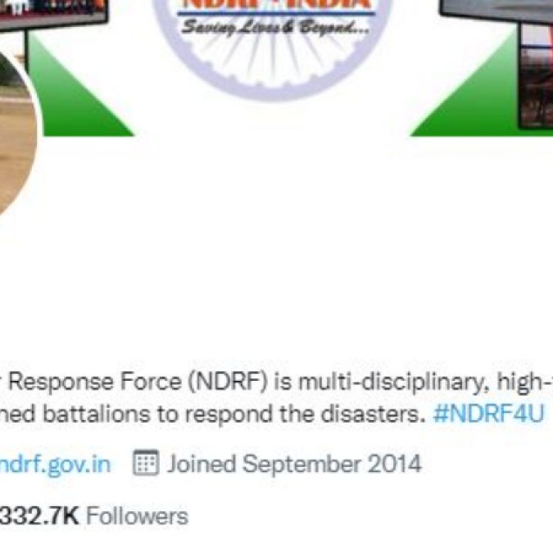
Task: Select the Joined September 2014 text
Action: point(294,464)
